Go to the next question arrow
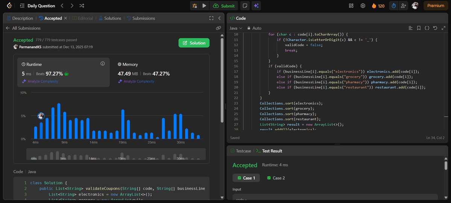The width and height of the screenshot is (451, 203). [72, 6]
